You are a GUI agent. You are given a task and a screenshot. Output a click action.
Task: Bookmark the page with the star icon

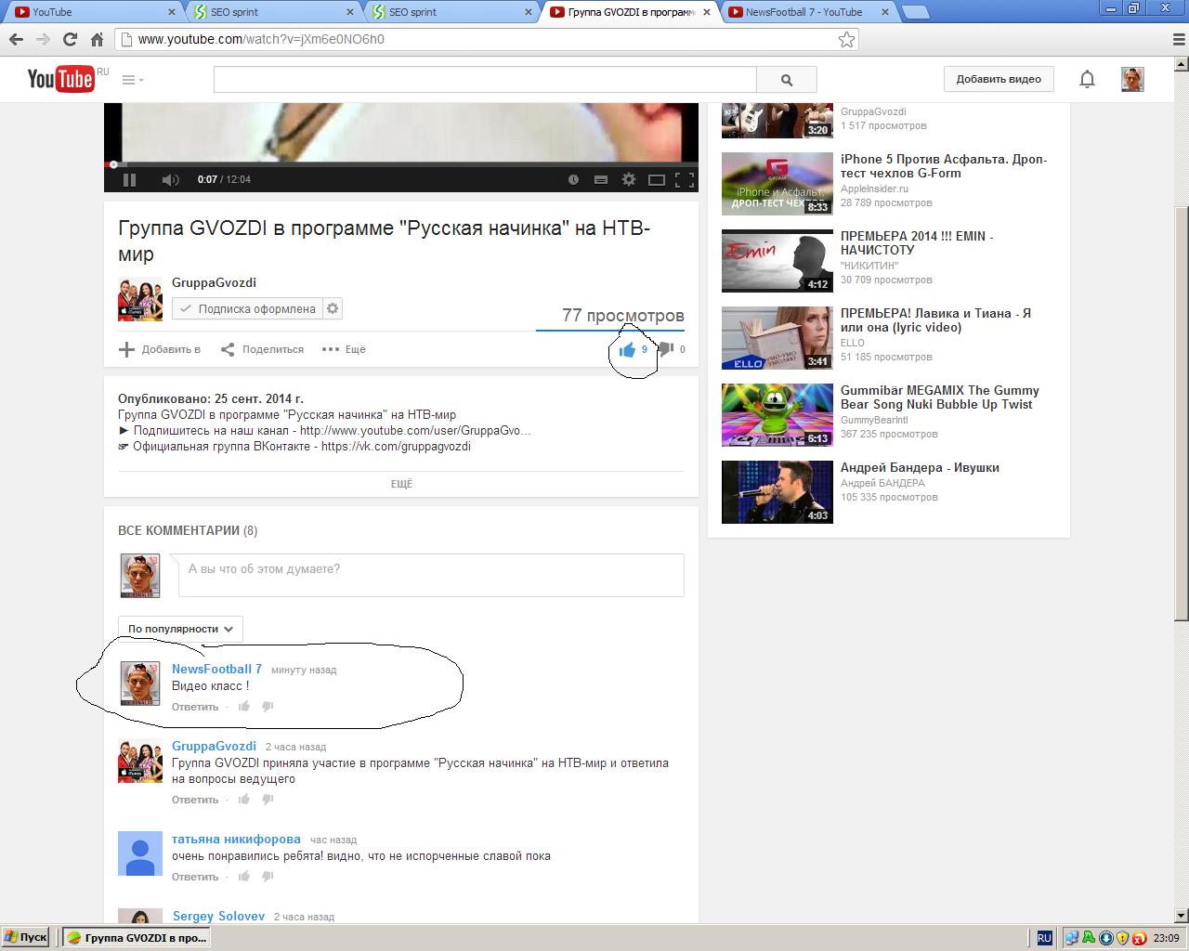click(x=846, y=39)
